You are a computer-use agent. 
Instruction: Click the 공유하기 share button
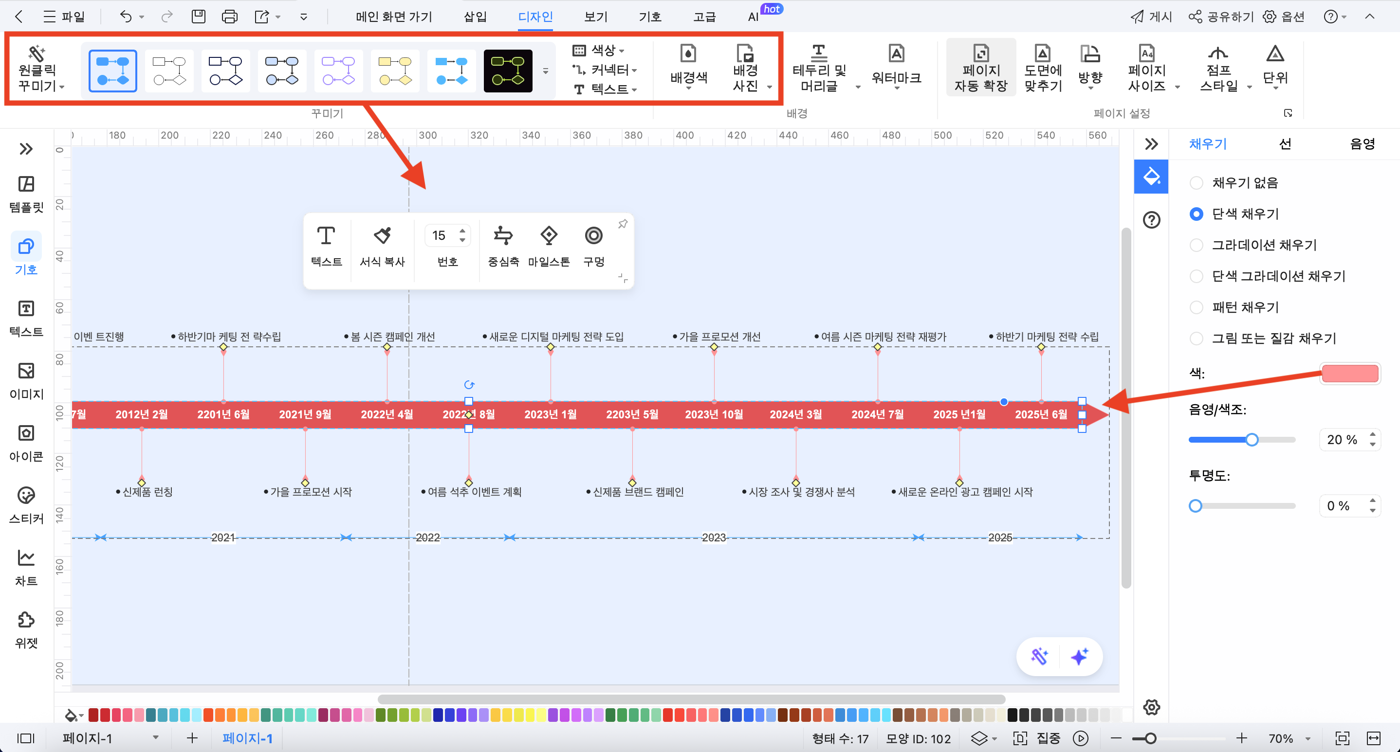(1221, 16)
